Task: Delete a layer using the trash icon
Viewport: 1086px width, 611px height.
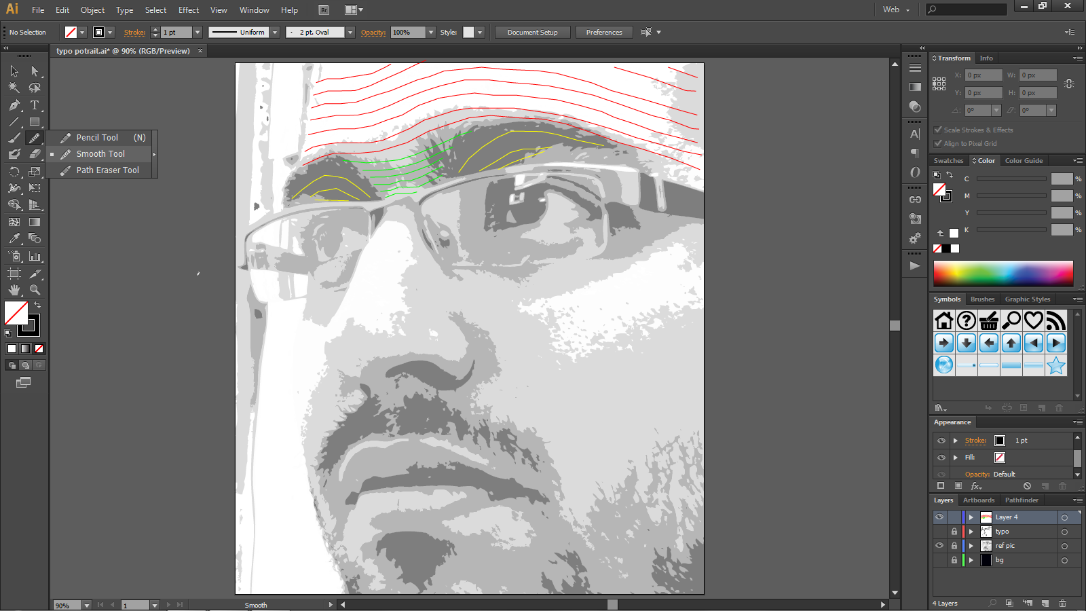Action: pos(1062,602)
